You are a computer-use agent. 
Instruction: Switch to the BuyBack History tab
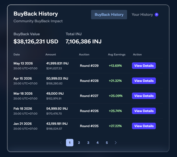pos(109,15)
